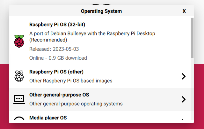Select Raspberry Pi OS (32-bit) title
Image resolution: width=204 pixels, height=129 pixels.
(x=57, y=25)
